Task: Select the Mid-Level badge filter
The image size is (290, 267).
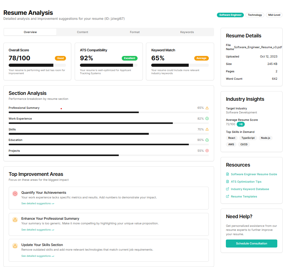Action: pyautogui.click(x=274, y=15)
